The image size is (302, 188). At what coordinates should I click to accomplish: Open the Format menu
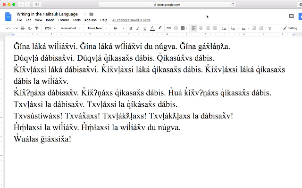pyautogui.click(x=63, y=20)
